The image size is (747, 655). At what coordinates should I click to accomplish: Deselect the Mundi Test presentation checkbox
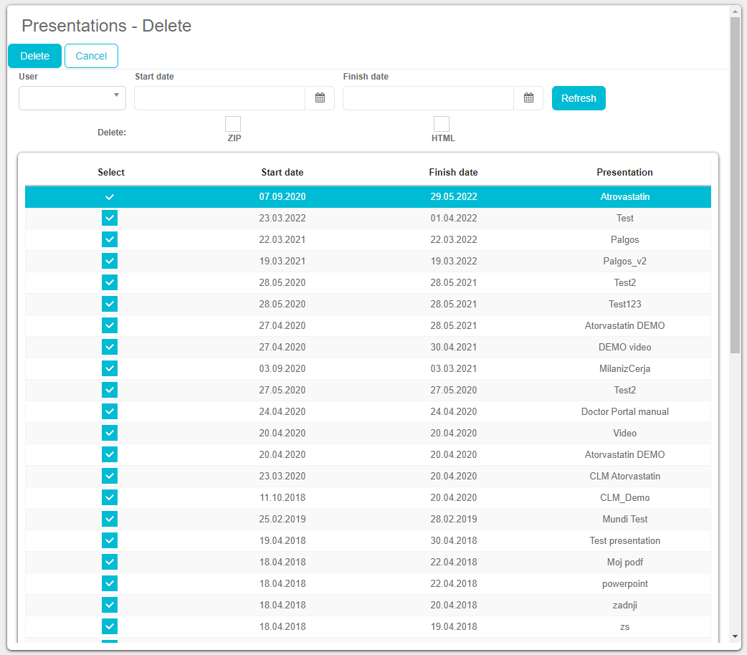coord(110,519)
